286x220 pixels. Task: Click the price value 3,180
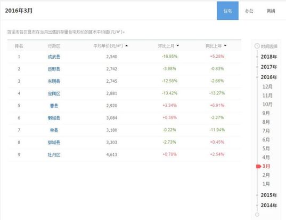(112, 130)
